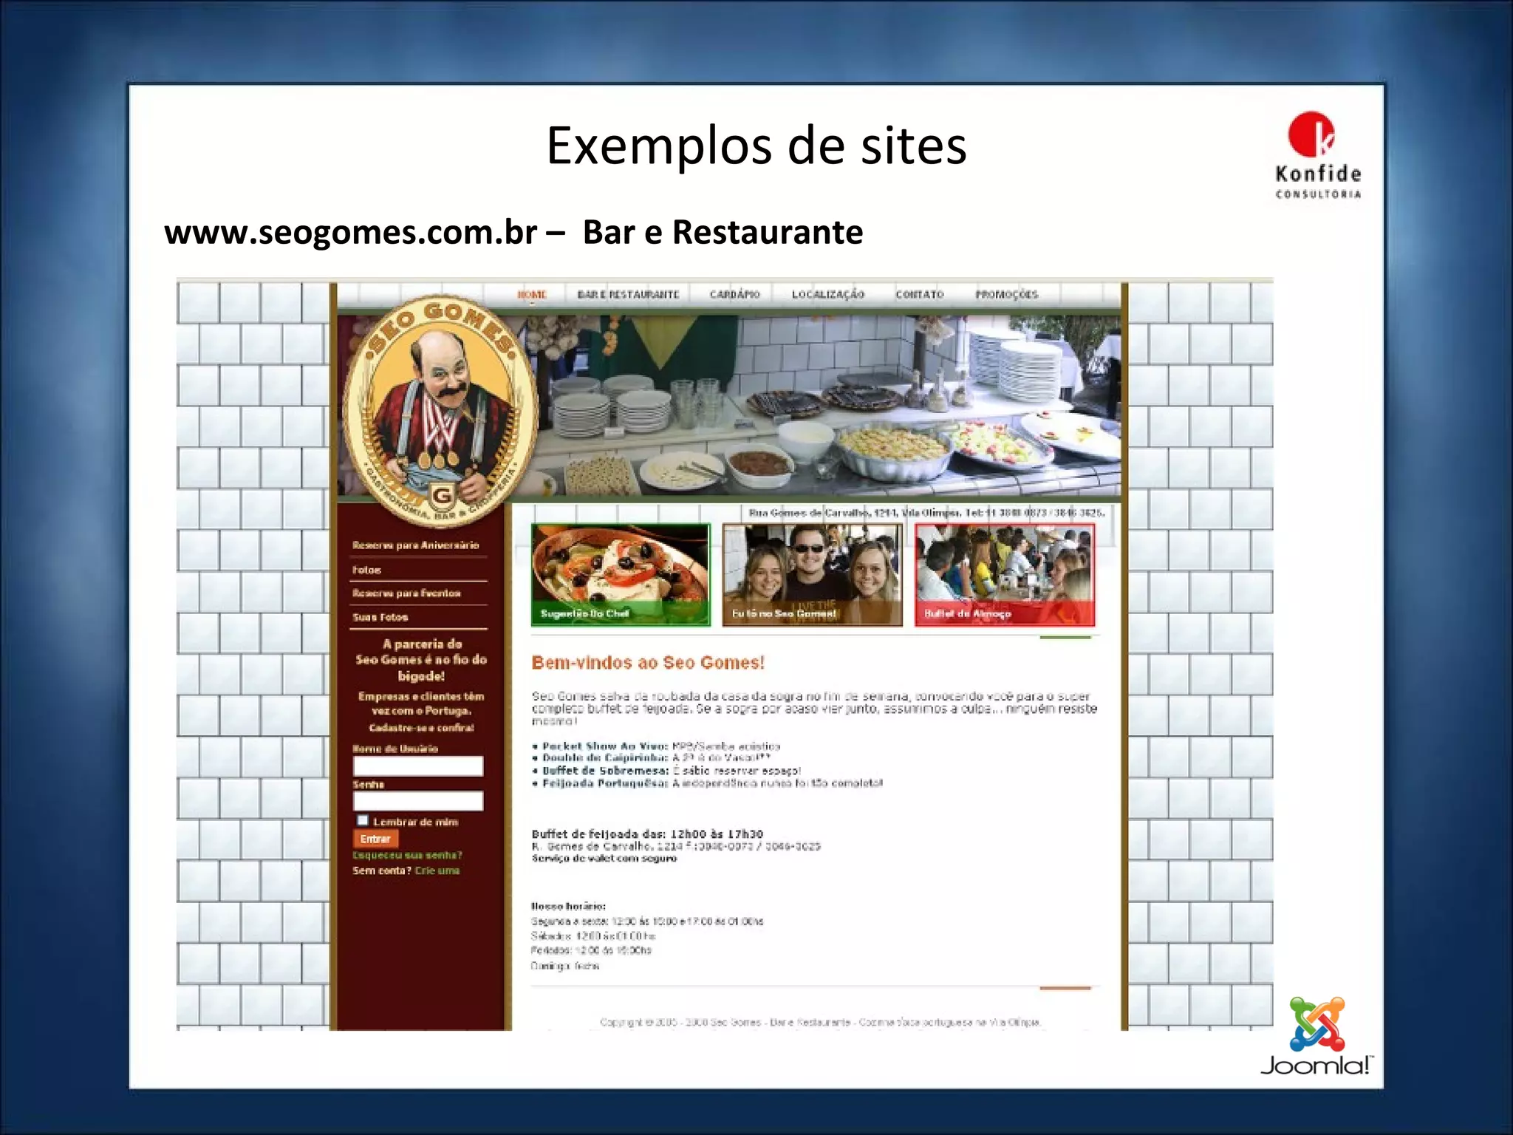The height and width of the screenshot is (1135, 1513).
Task: Open Reserva para Eventos sidebar link
Action: (406, 593)
